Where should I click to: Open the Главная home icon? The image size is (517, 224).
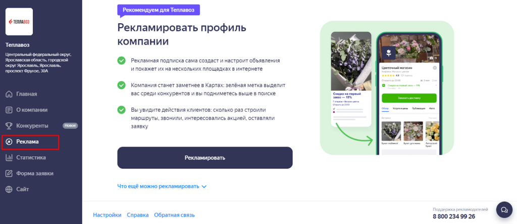[x=9, y=94]
